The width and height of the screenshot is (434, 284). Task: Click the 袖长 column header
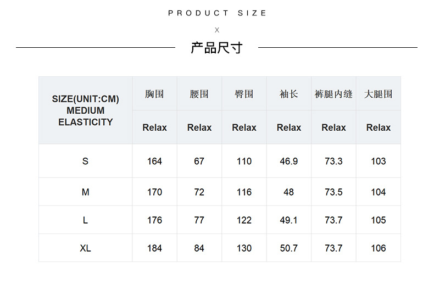[288, 94]
